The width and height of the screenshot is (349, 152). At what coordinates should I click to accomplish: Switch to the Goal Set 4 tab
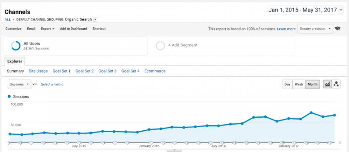pos(130,71)
